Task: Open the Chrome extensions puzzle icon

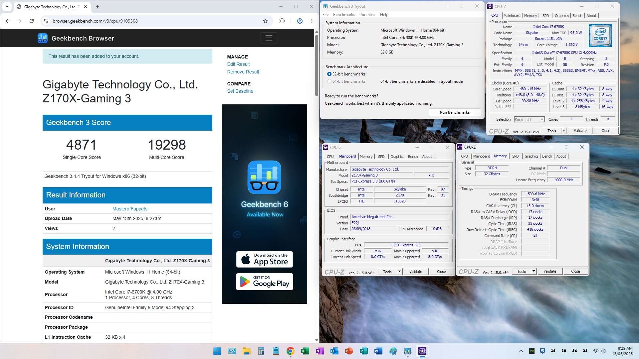Action: click(282, 21)
